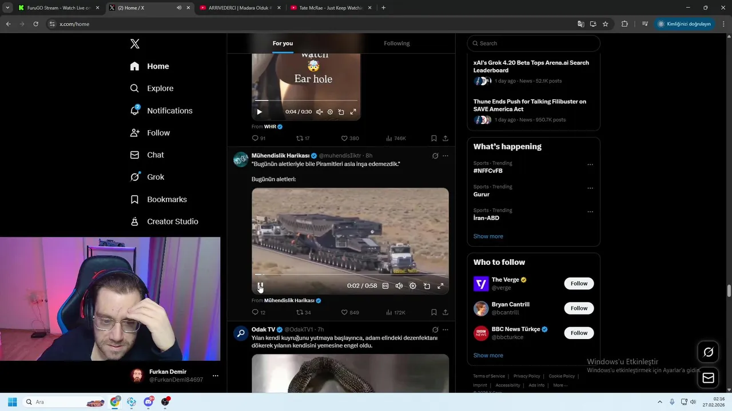
Task: Reload the page in browser toolbar
Action: coord(35,24)
